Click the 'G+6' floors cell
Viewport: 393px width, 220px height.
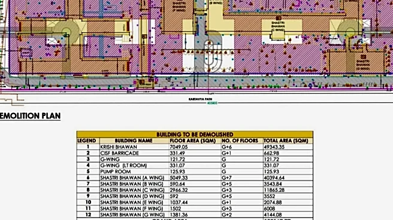pos(226,147)
